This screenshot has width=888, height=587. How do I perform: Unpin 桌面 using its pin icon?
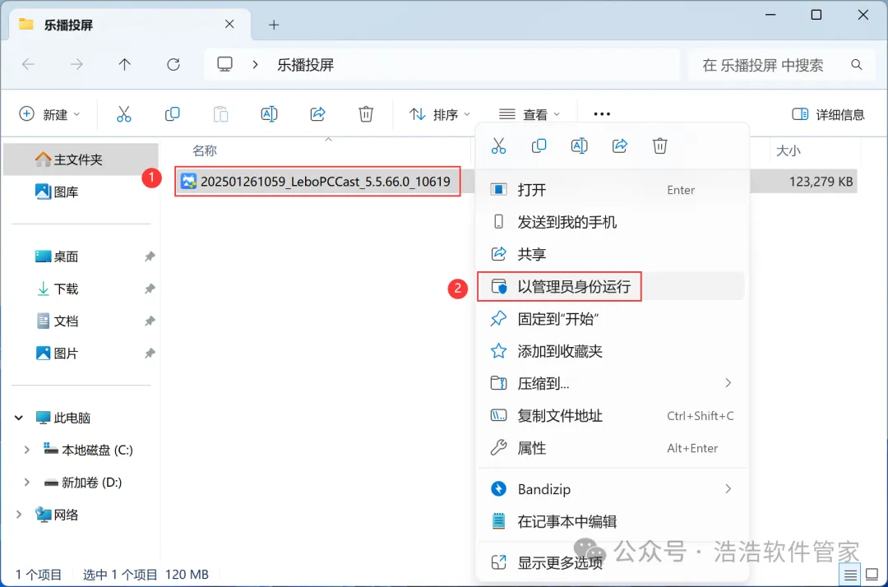[x=150, y=257]
